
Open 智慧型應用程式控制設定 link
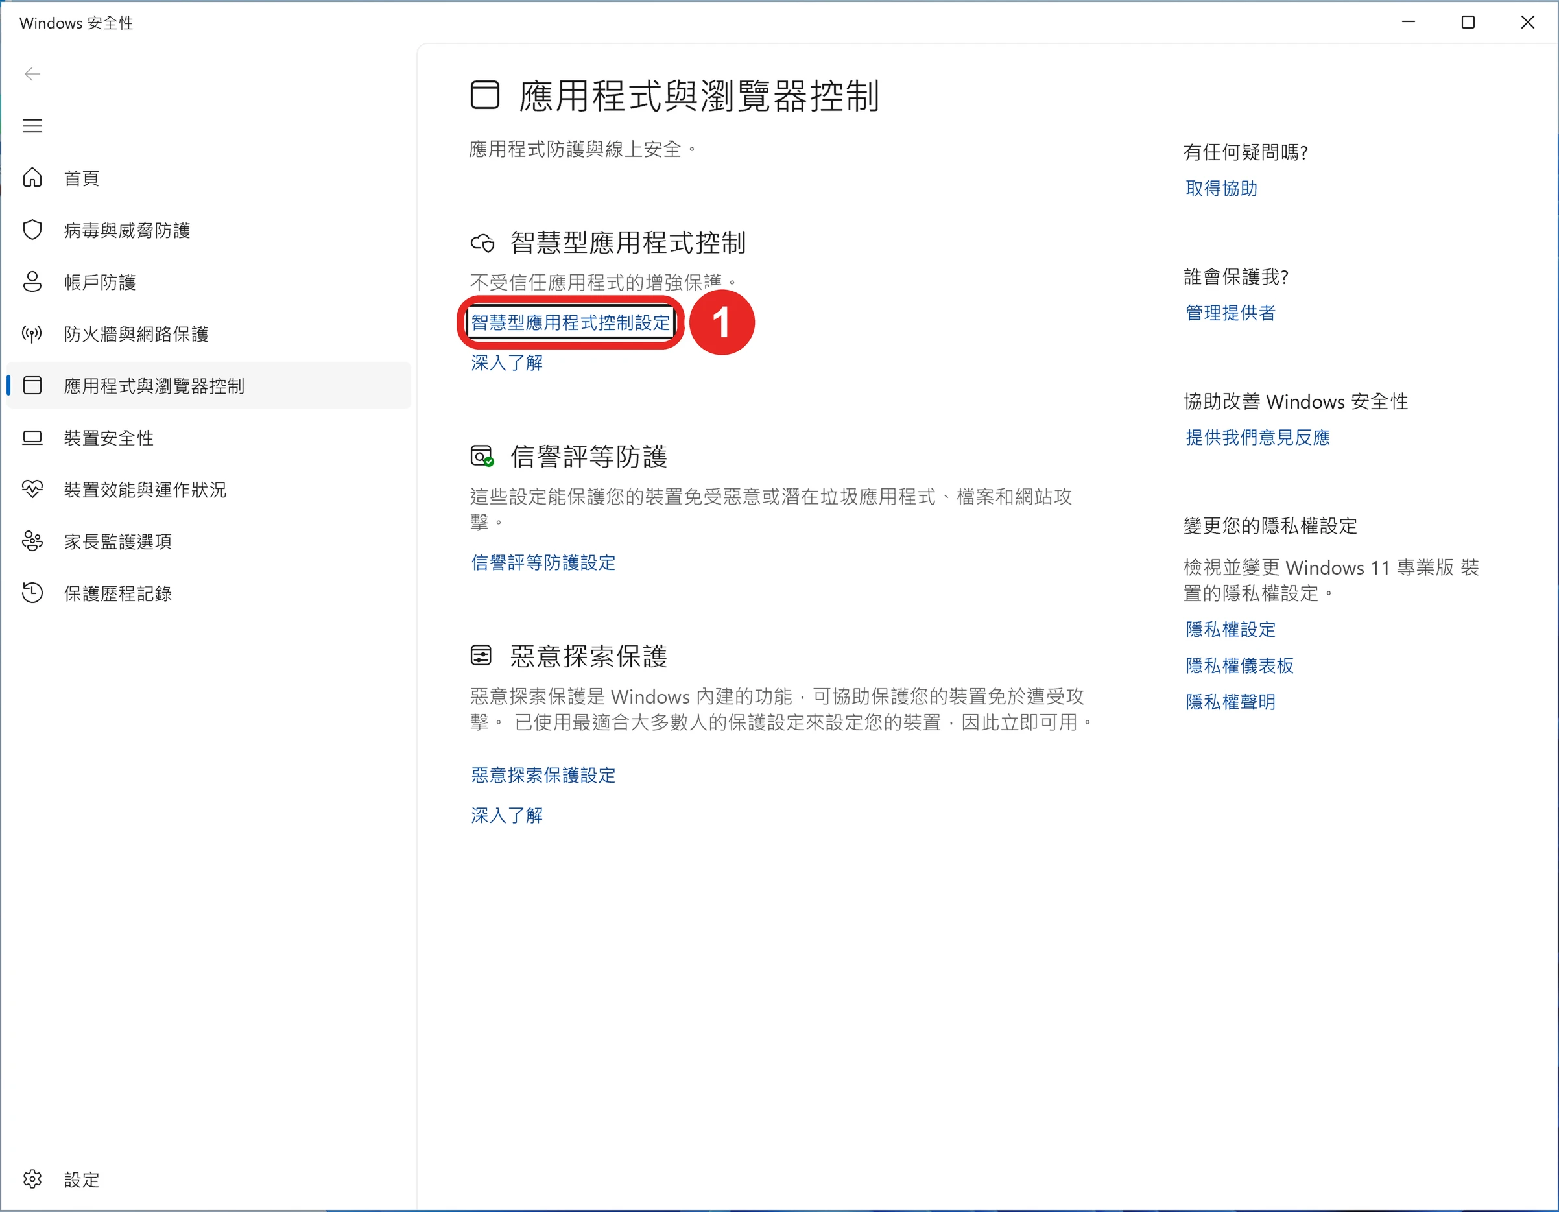(x=570, y=324)
